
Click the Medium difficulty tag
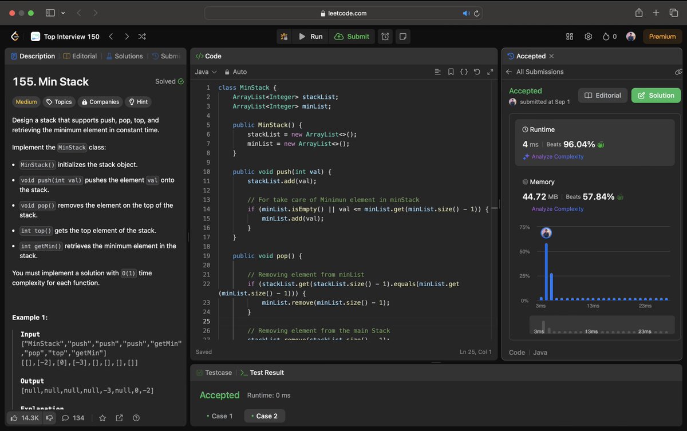coord(26,102)
